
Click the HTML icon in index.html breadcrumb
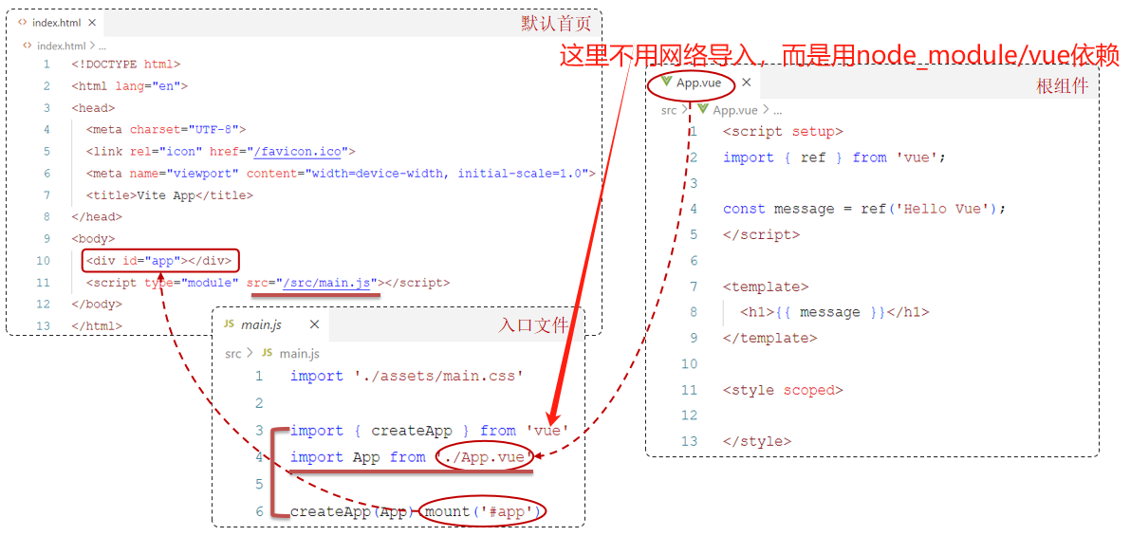click(x=28, y=46)
